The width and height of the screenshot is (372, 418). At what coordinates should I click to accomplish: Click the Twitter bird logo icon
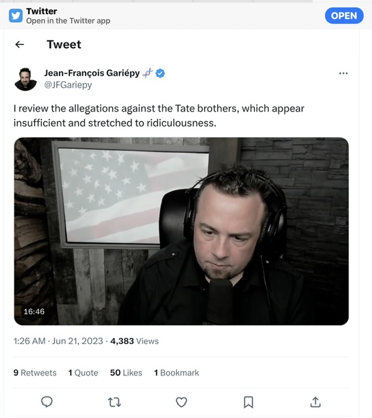[x=16, y=16]
